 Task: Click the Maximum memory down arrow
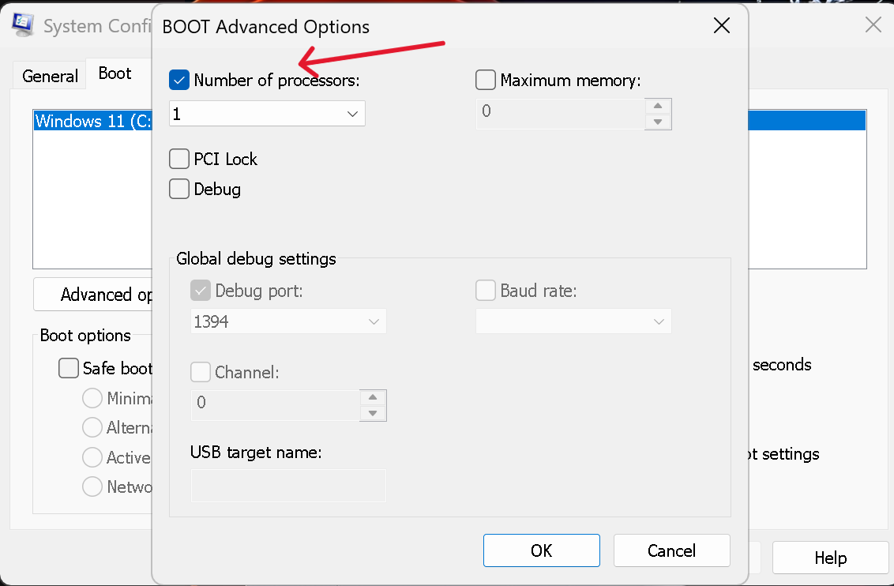point(658,122)
